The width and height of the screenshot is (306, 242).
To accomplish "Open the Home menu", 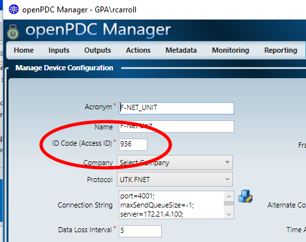I will coord(23,50).
